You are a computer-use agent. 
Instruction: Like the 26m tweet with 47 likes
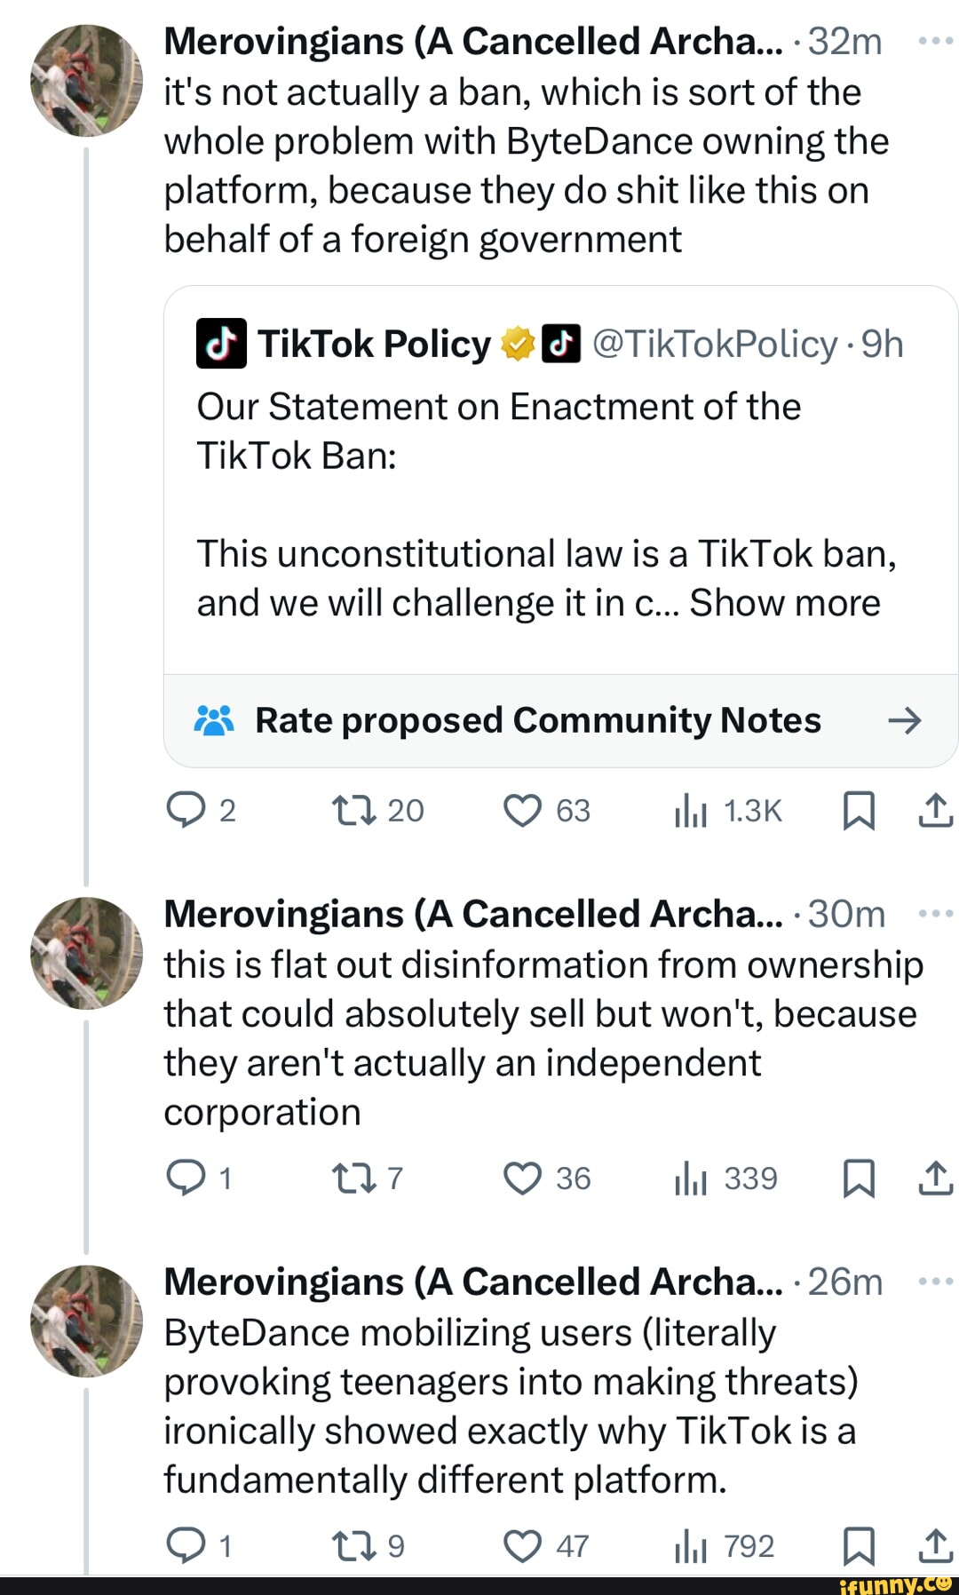tap(522, 1546)
